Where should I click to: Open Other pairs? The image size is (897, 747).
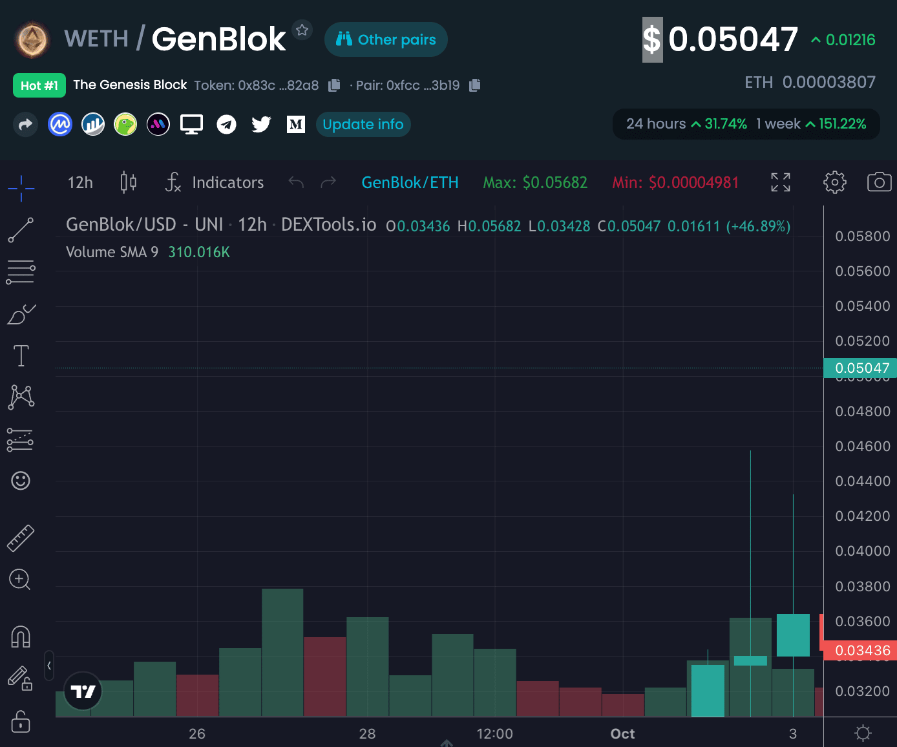pos(386,39)
